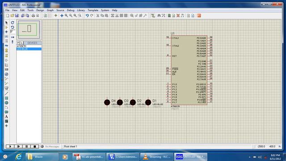Select AT89C51 in the devices list
Image resolution: width=286 pixels, height=161 pixels.
point(29,46)
